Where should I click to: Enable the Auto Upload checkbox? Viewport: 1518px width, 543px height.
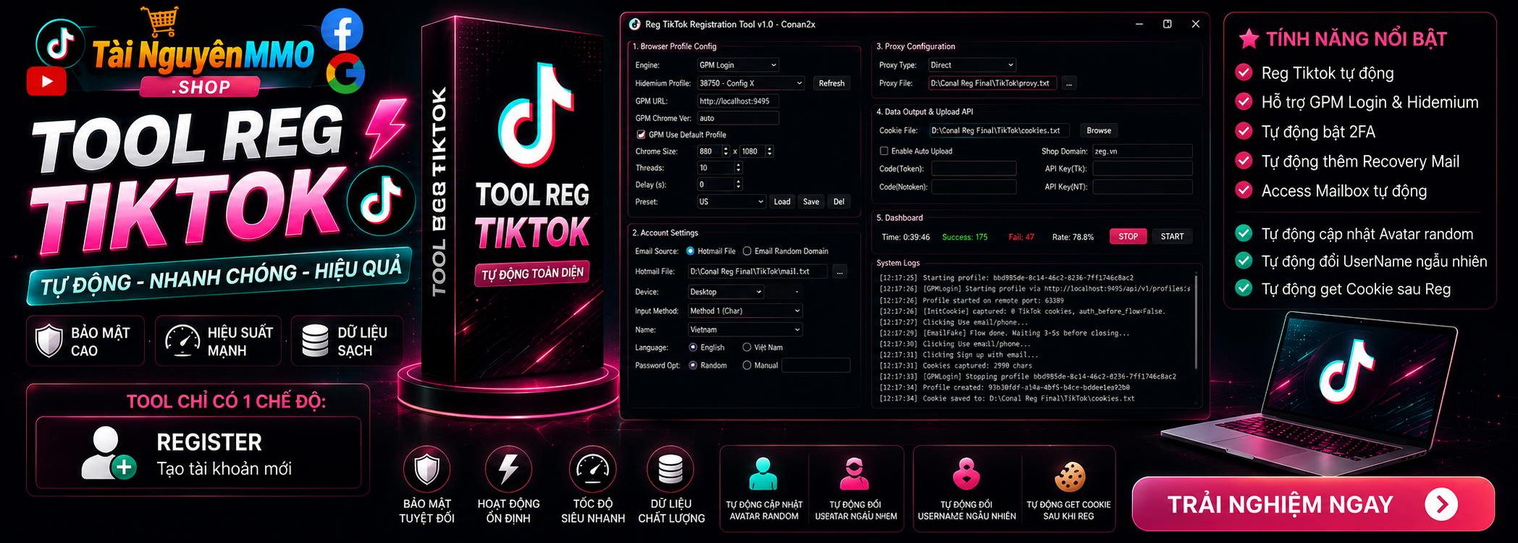coord(884,151)
